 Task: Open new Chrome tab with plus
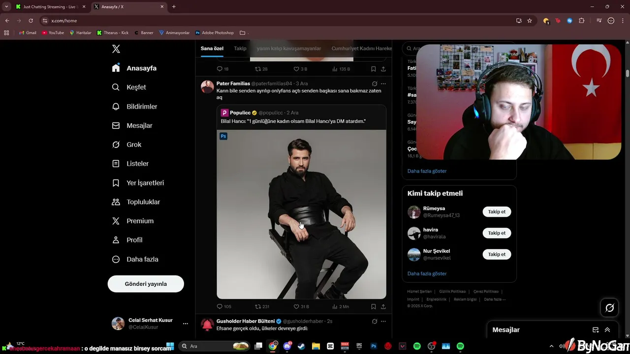click(174, 7)
